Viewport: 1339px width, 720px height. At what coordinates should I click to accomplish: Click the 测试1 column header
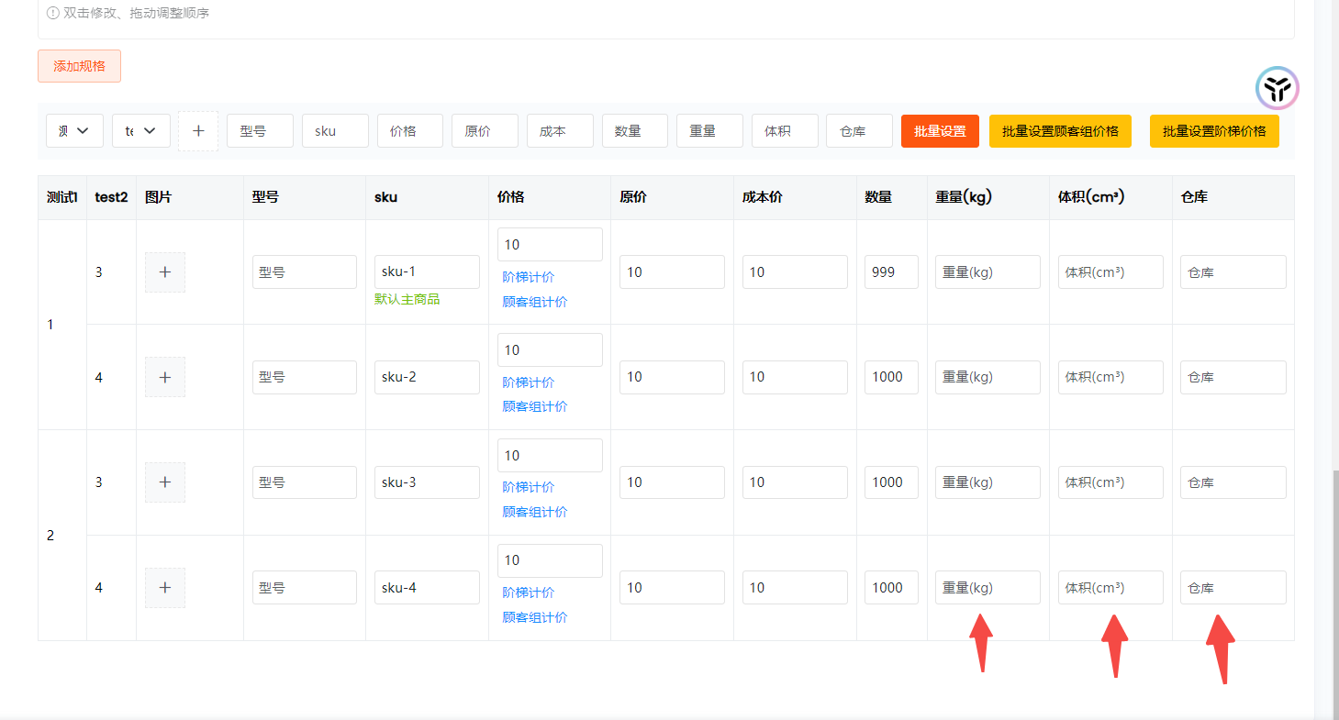click(x=62, y=197)
